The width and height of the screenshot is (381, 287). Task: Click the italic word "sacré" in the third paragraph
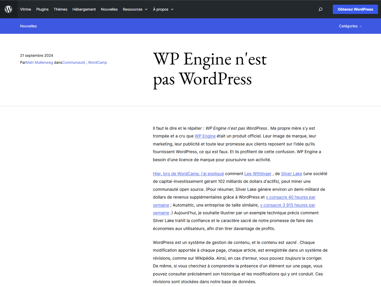point(291,242)
